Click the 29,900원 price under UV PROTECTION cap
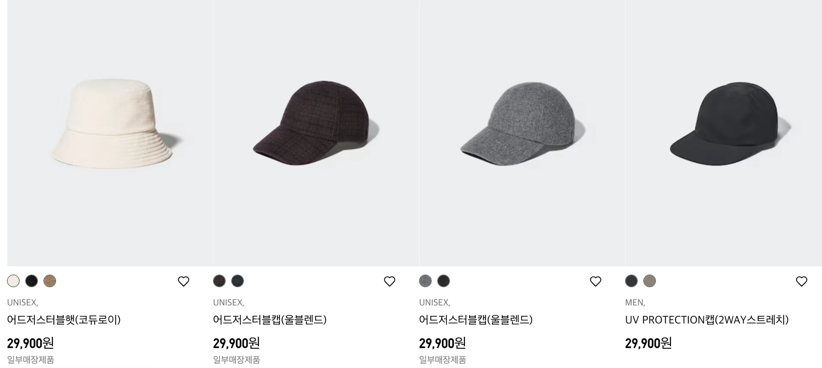 tap(648, 343)
